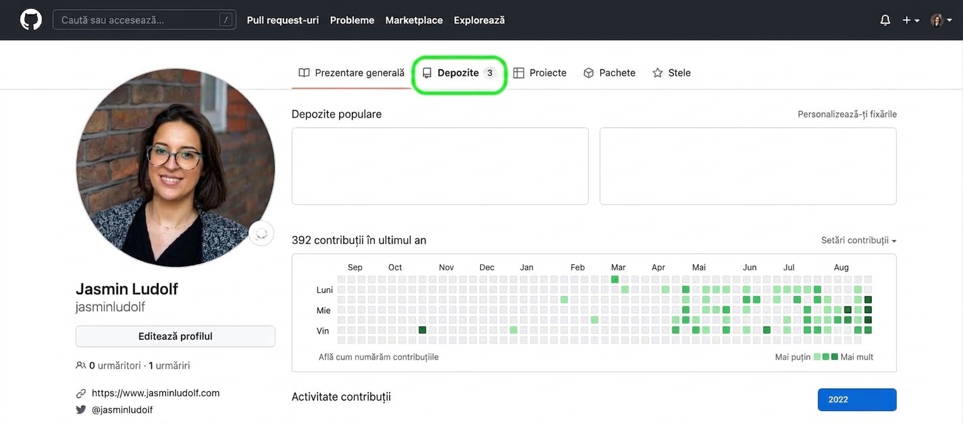The height and width of the screenshot is (424, 963).
Task: Click the Jasmin Ludolf name heading
Action: click(127, 289)
